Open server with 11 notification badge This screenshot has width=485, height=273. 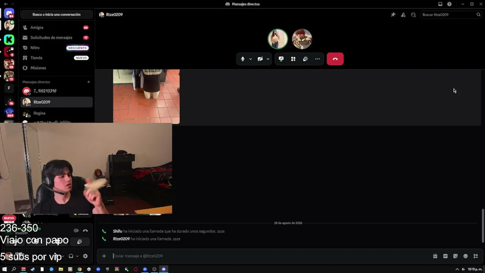[x=9, y=76]
